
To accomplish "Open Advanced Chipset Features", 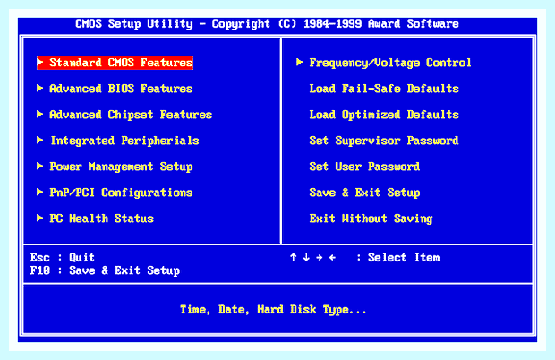I will pos(131,115).
